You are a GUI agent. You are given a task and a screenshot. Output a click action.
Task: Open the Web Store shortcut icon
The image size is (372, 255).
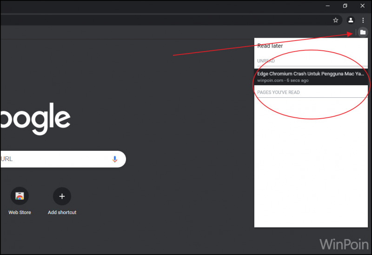coord(20,196)
